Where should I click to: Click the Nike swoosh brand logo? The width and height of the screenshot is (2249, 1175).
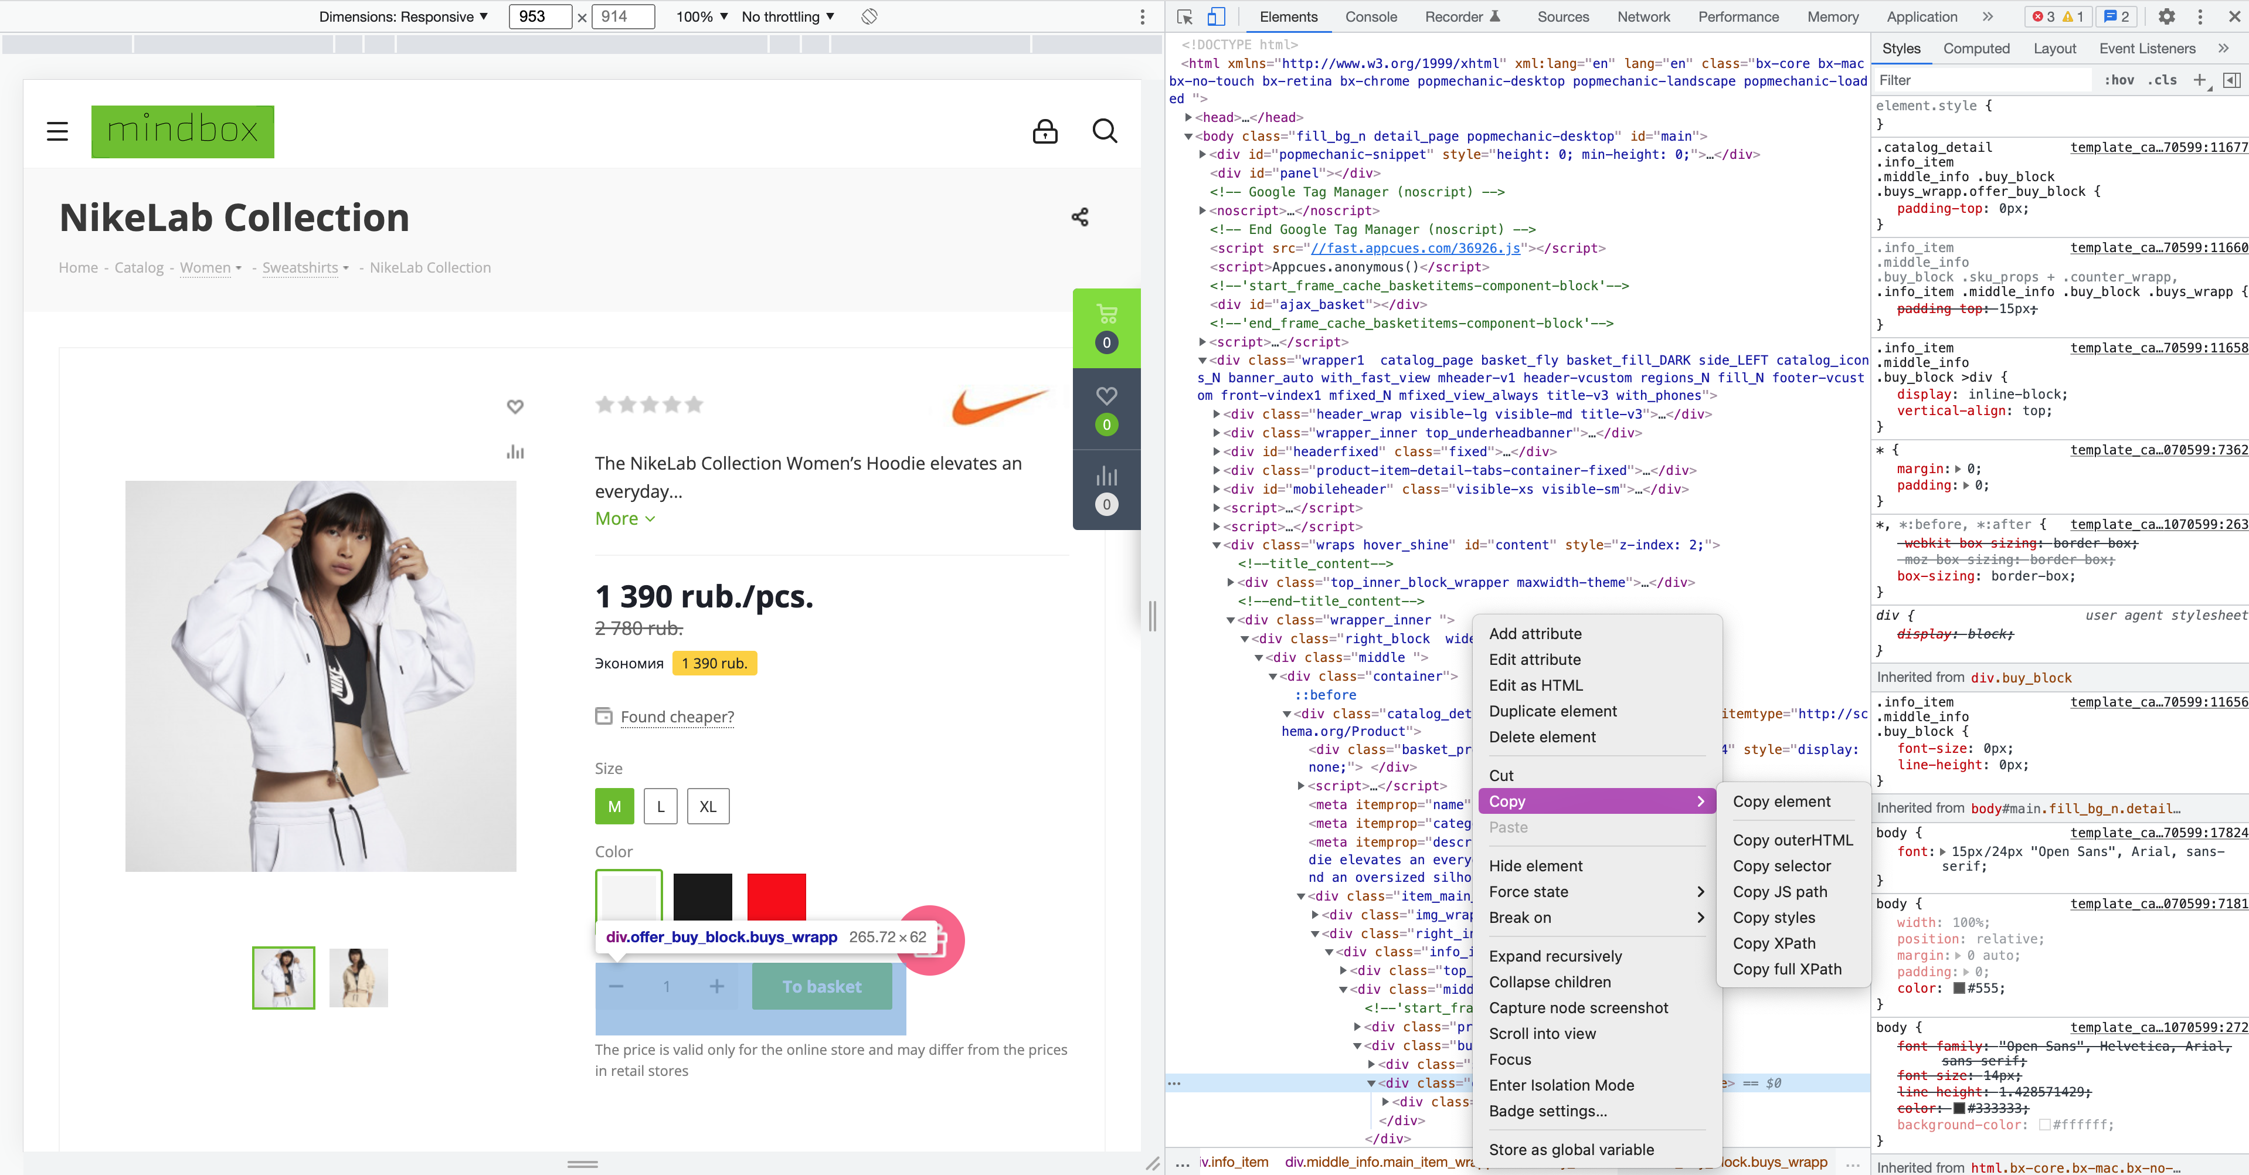[x=1000, y=406]
